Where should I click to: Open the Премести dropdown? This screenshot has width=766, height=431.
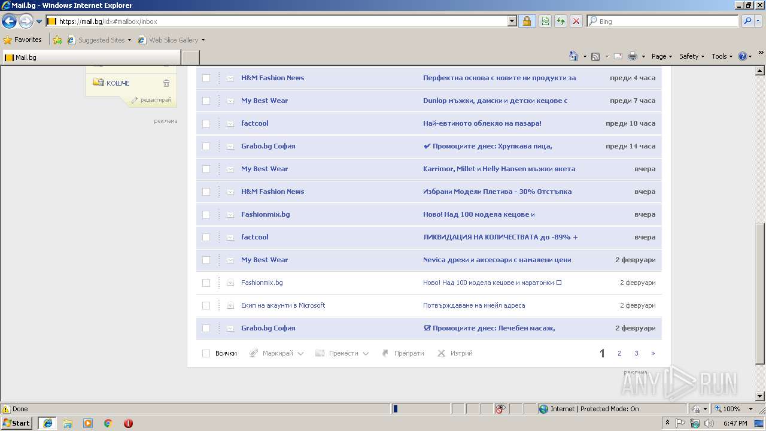click(342, 353)
